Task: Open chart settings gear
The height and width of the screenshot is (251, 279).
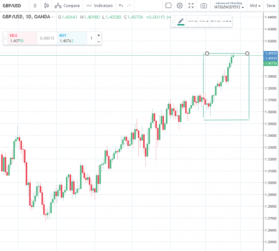Action: pyautogui.click(x=179, y=5)
